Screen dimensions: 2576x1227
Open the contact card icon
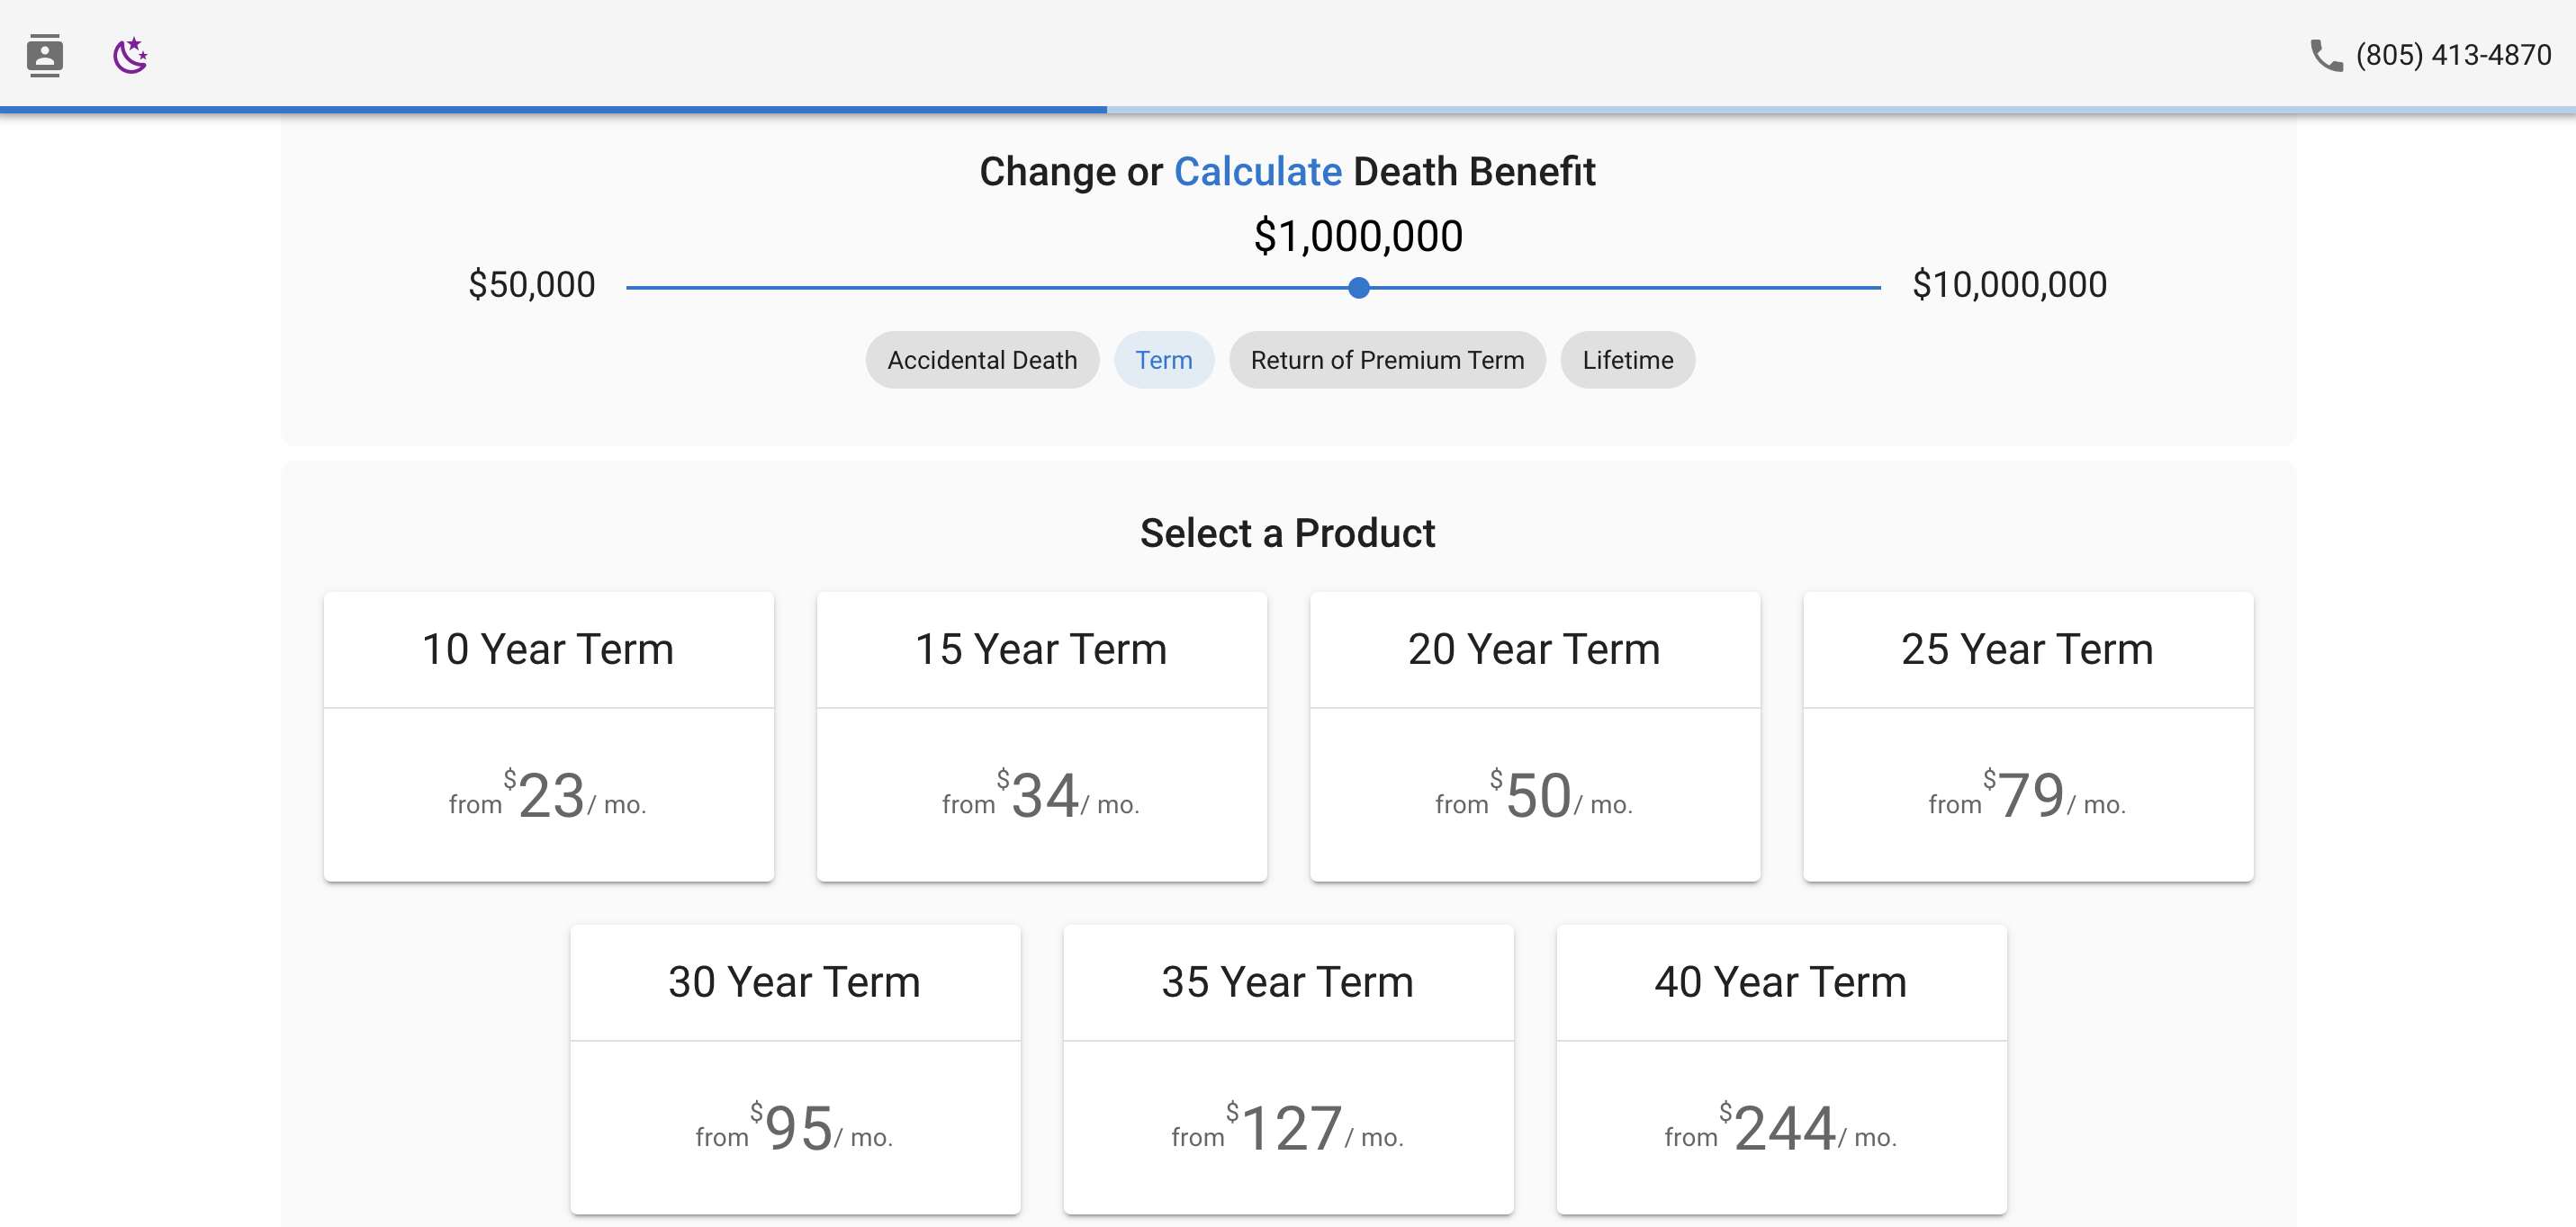coord(44,55)
